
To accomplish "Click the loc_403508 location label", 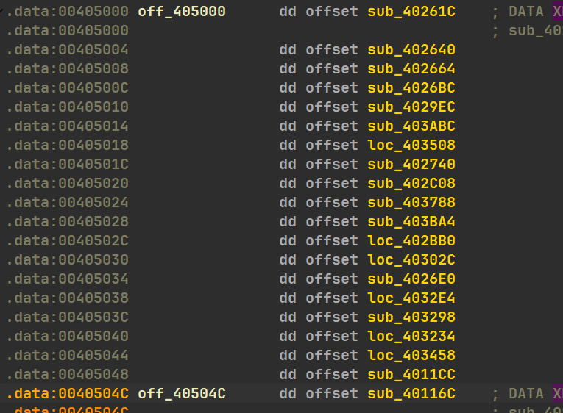I will pos(411,146).
